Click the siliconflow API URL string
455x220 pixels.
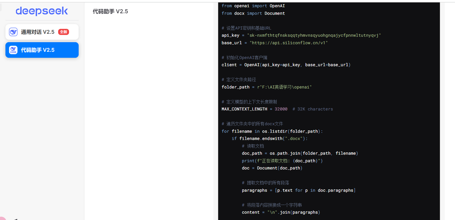pos(288,43)
